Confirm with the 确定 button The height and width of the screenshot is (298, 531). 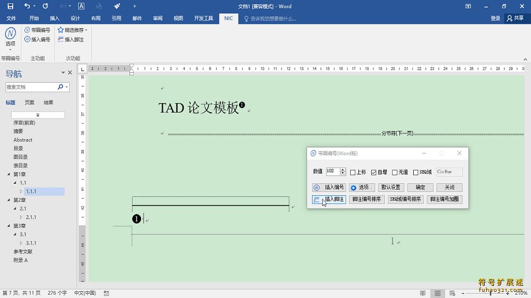coord(420,187)
